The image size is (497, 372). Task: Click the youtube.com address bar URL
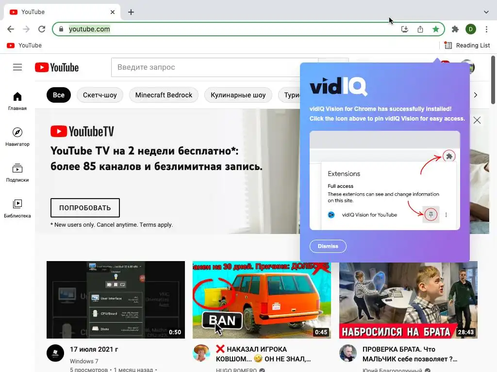pyautogui.click(x=89, y=29)
